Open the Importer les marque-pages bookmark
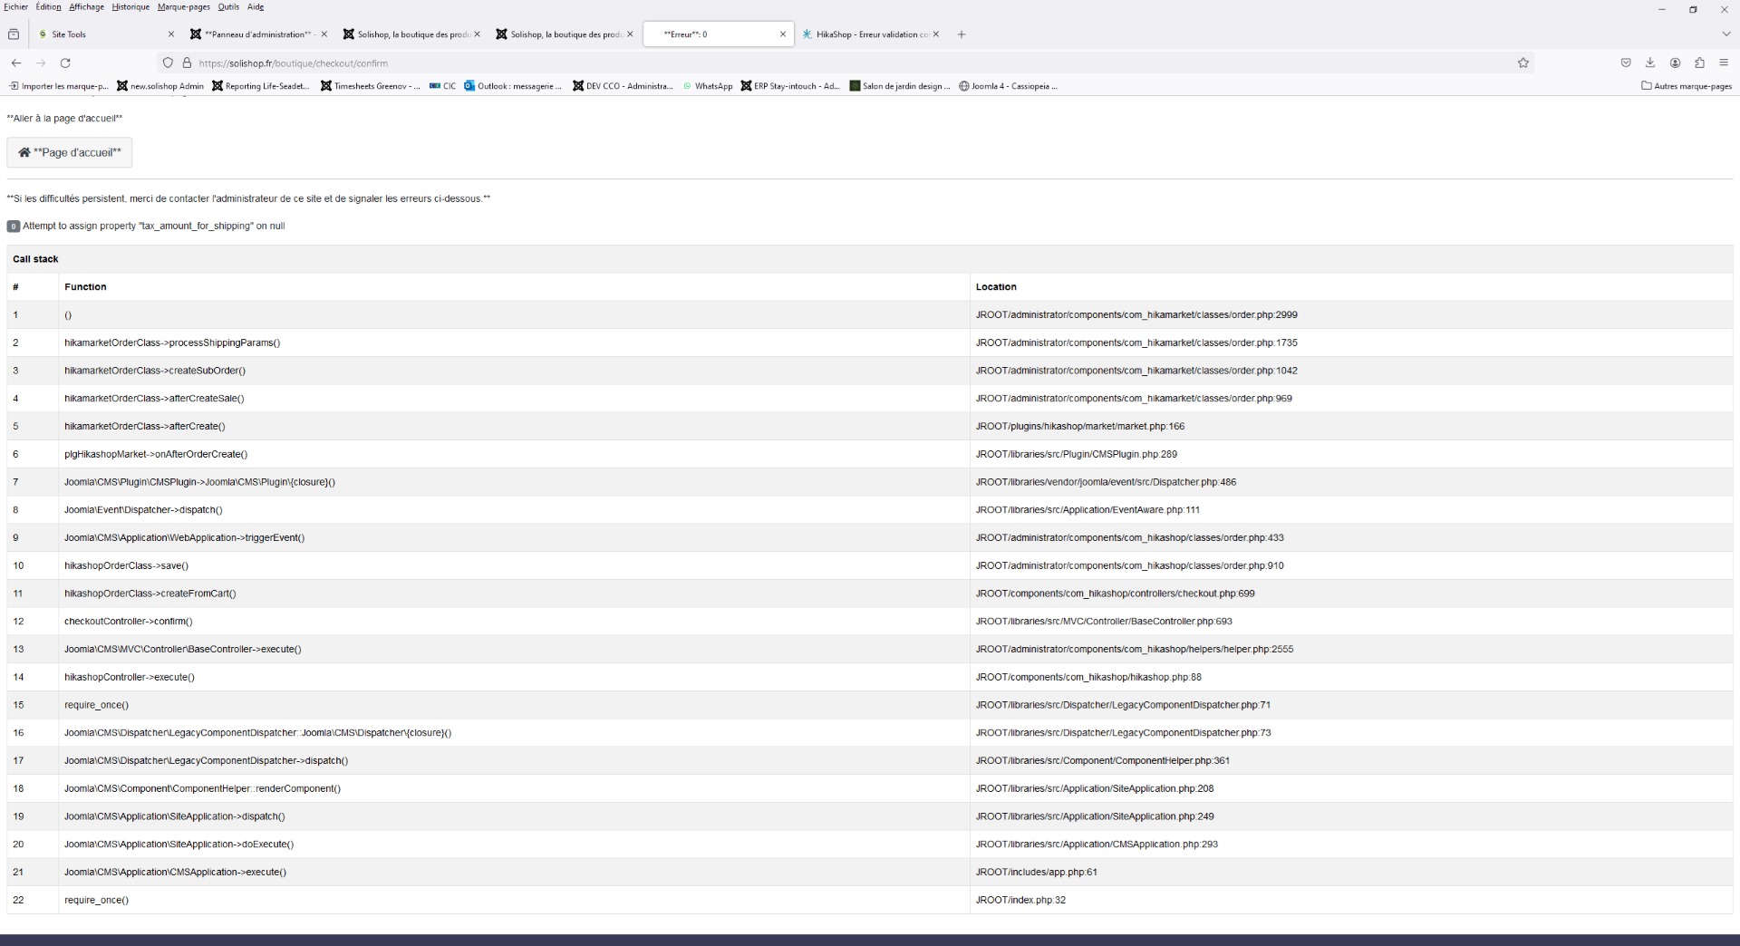 pos(58,86)
